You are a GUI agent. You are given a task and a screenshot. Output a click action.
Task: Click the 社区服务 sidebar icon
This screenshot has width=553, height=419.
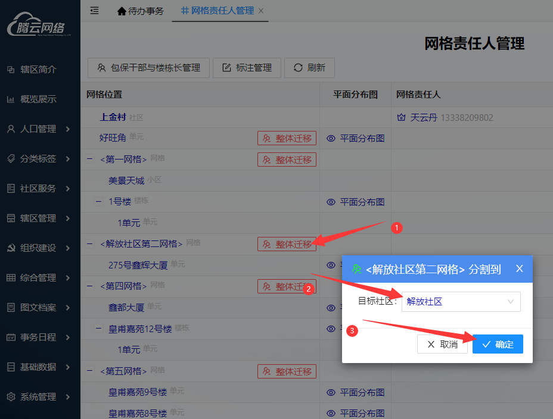[11, 189]
